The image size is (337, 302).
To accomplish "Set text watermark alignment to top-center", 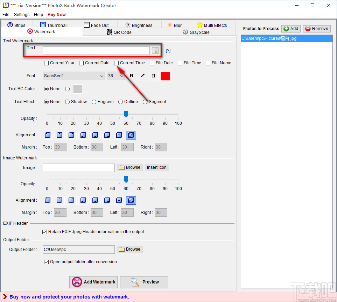I will (x=59, y=135).
